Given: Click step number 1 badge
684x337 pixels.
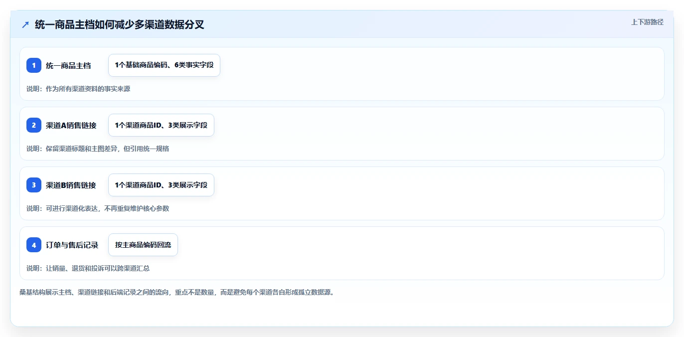Looking at the screenshot, I should (34, 65).
